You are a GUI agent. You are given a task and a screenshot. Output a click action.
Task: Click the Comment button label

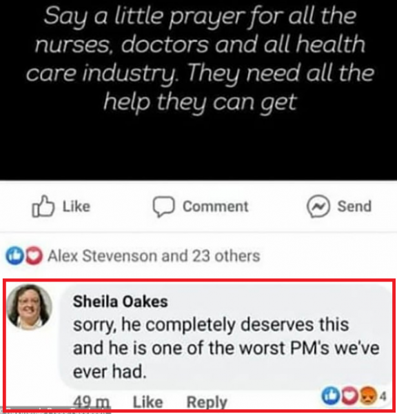pos(216,206)
